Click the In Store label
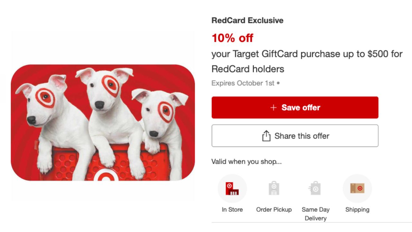412x232 pixels. (232, 210)
